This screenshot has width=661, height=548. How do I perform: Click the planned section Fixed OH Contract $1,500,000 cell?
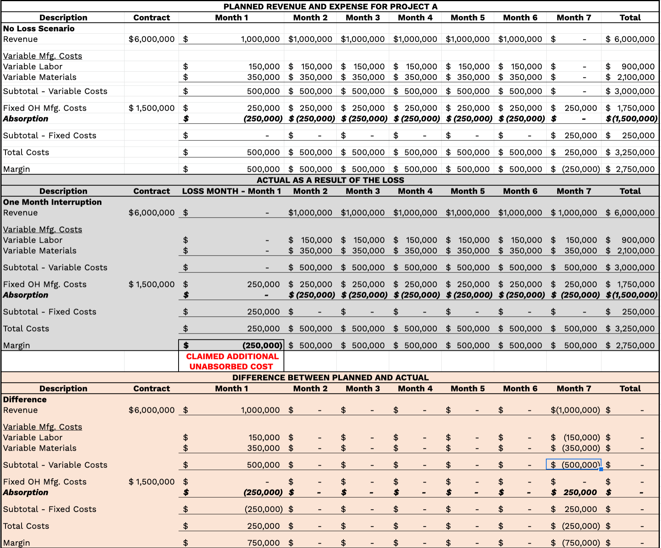(x=152, y=108)
